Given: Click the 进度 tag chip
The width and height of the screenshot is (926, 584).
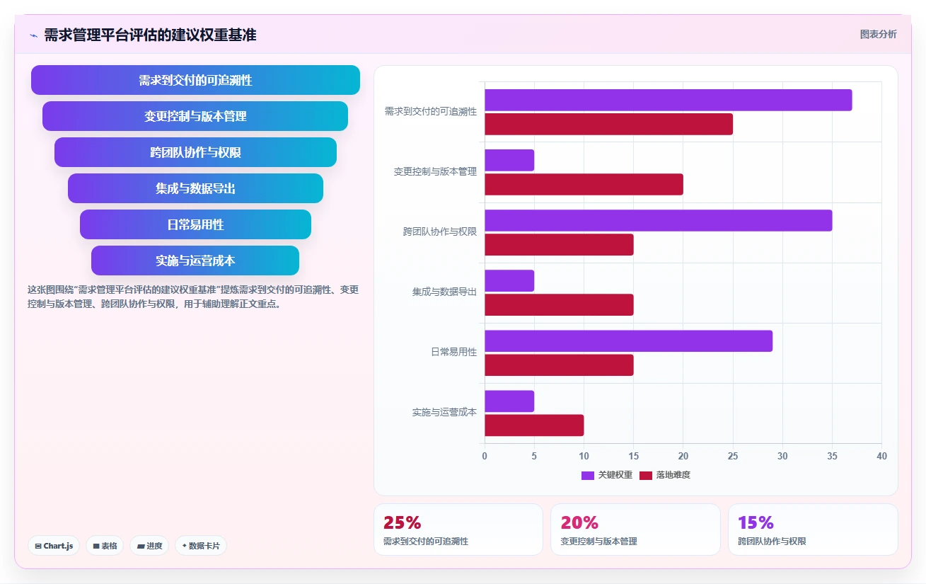Looking at the screenshot, I should tap(149, 546).
